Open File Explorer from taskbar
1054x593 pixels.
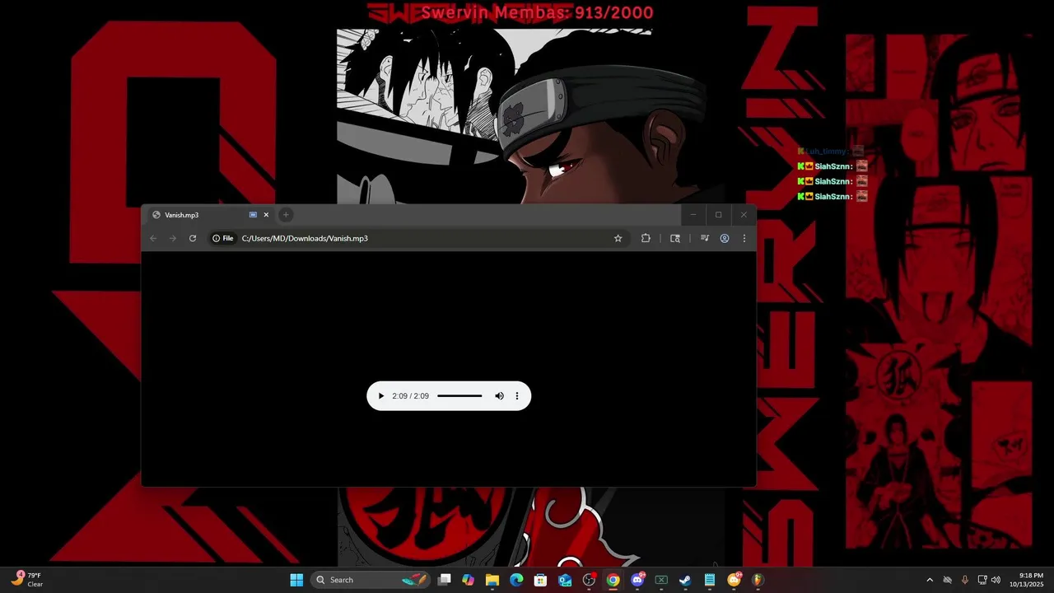click(492, 580)
